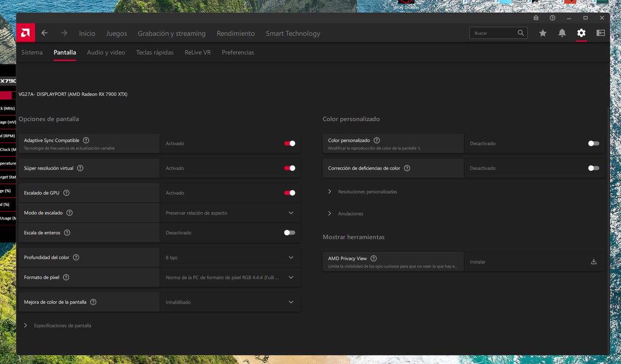Open ReLive VR tab
Viewport: 621px width, 364px height.
197,52
